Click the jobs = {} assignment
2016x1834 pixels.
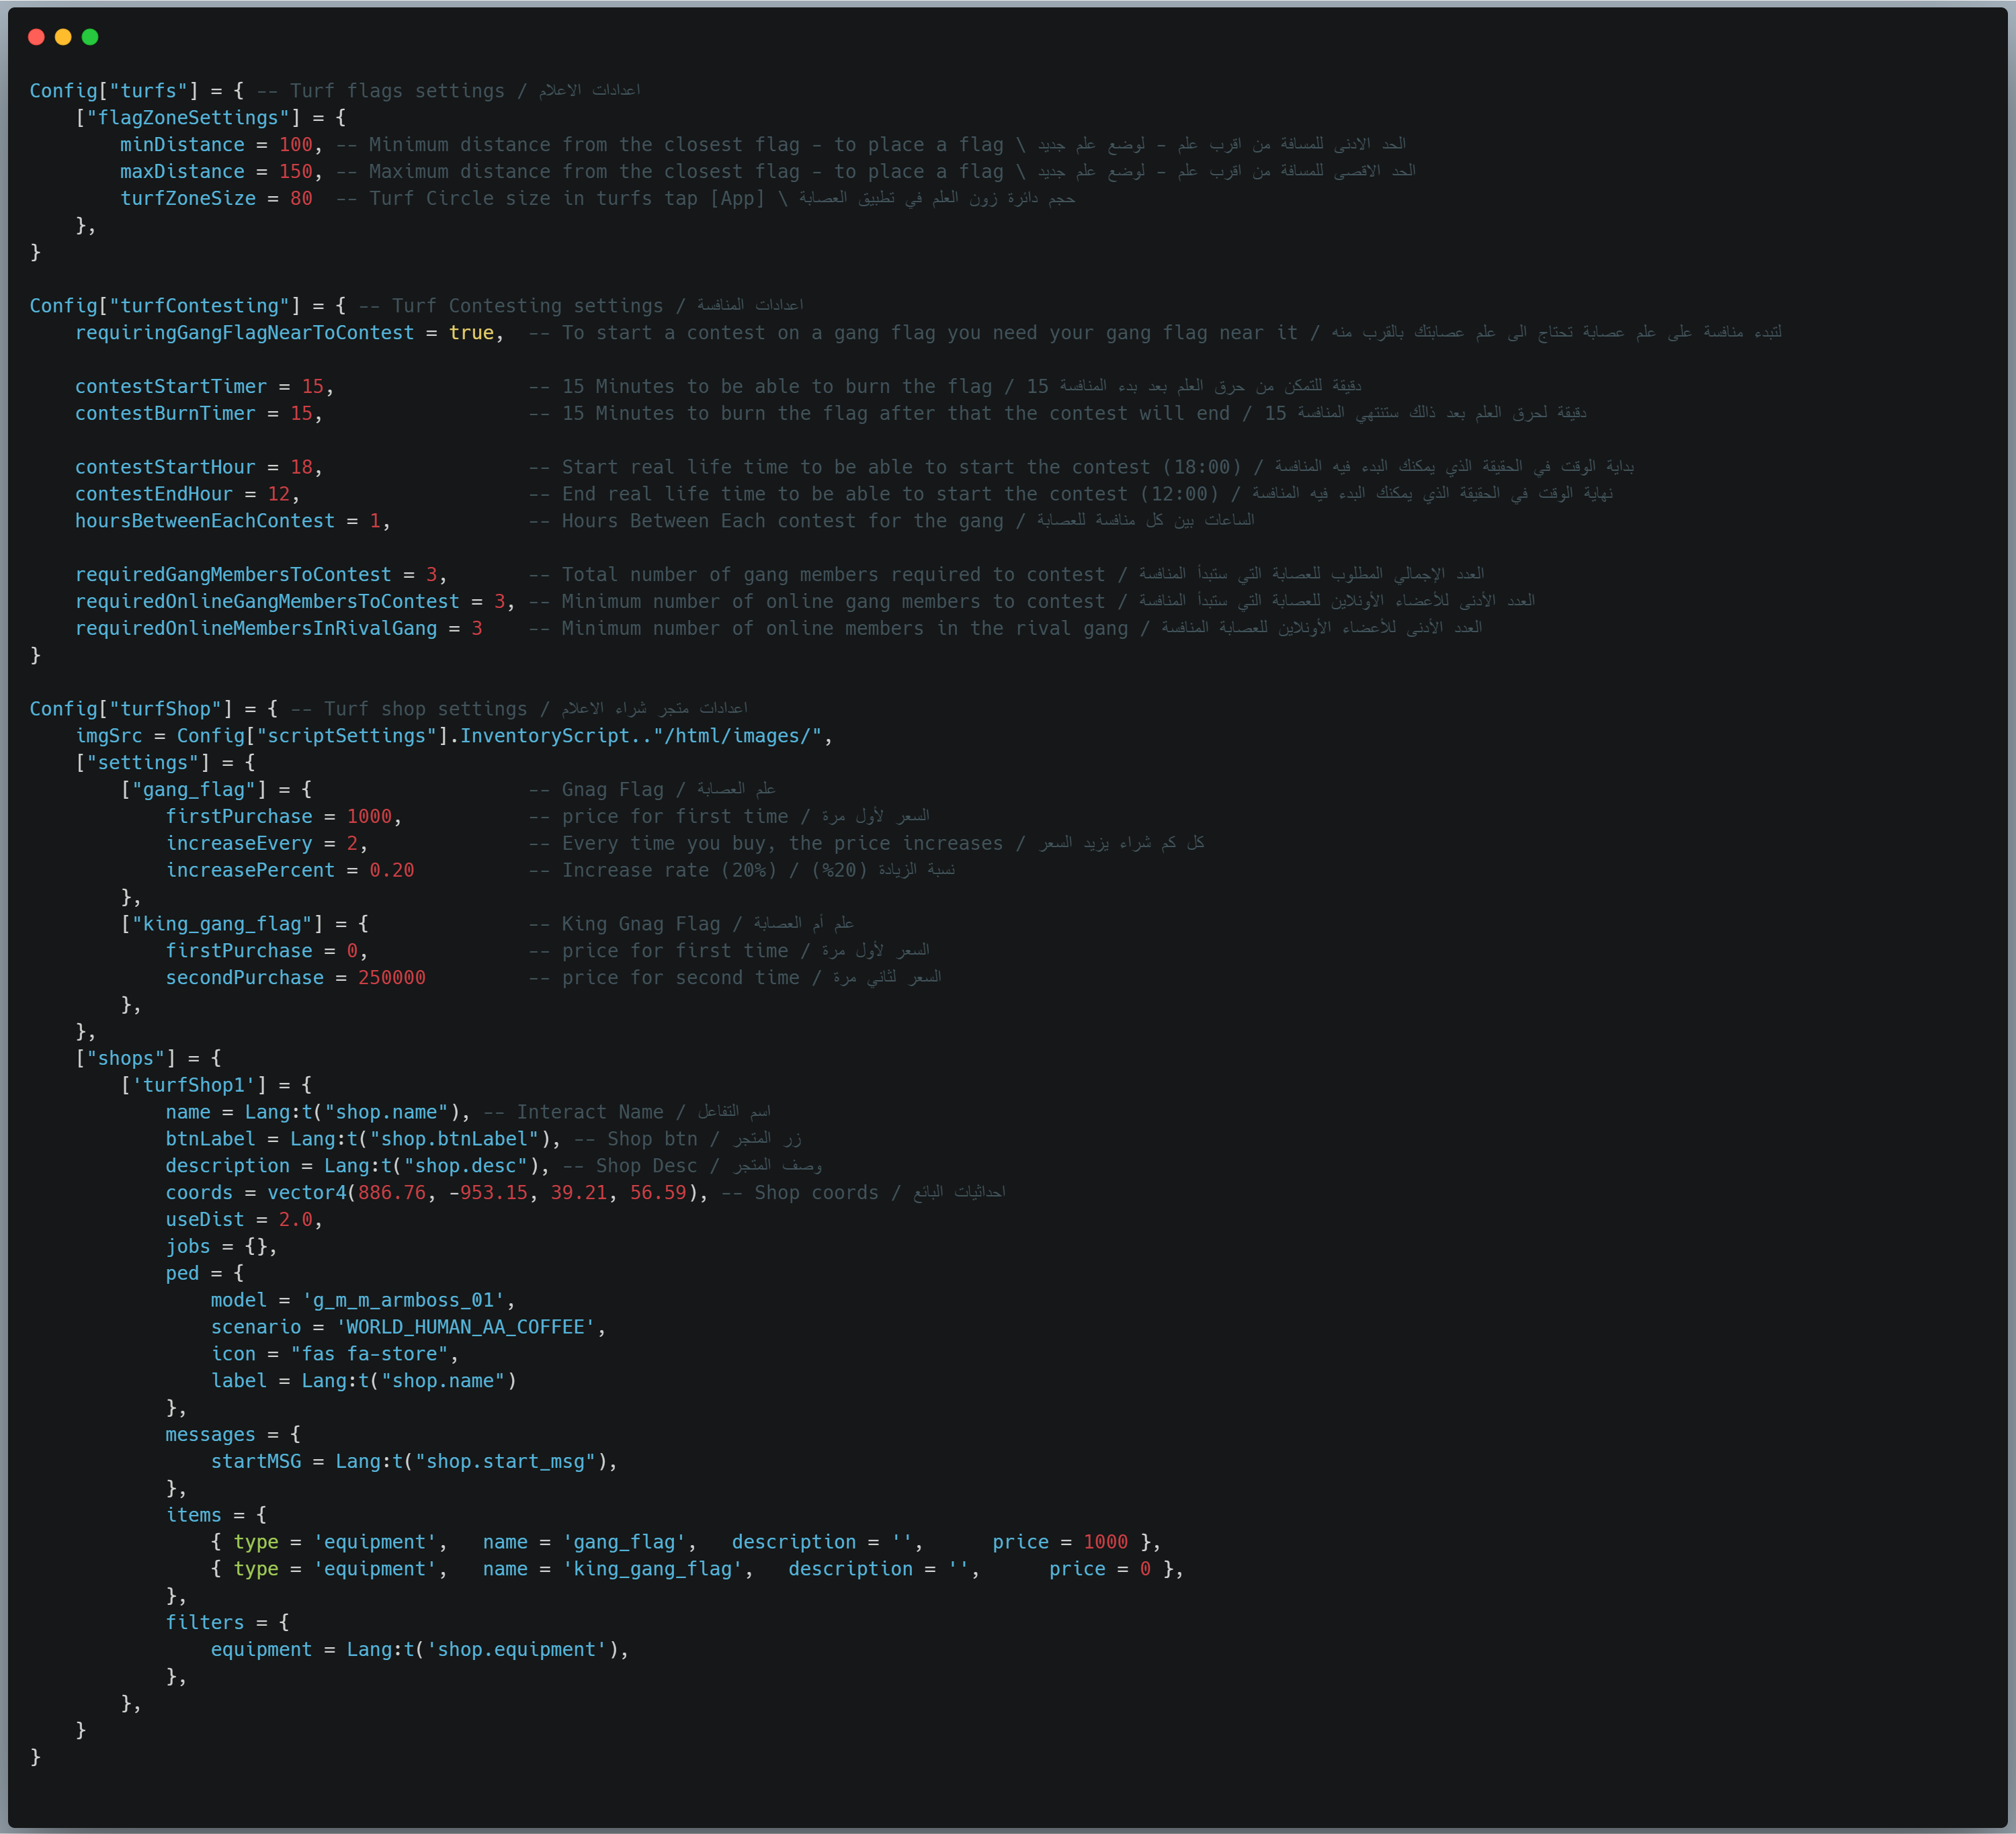[x=216, y=1248]
